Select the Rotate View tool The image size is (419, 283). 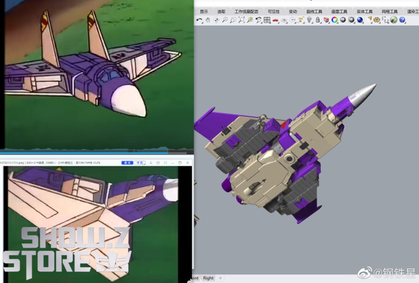216,20
